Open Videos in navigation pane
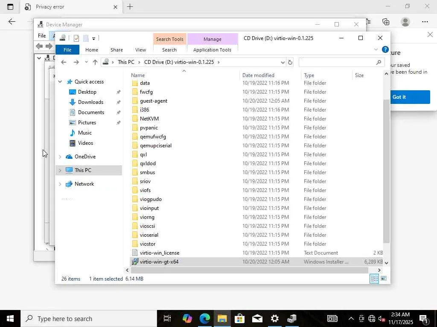The width and height of the screenshot is (437, 327). click(x=85, y=143)
